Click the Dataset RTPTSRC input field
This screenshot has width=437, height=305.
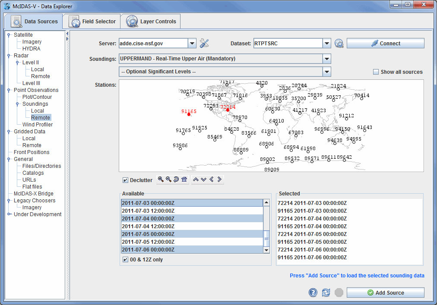(x=288, y=44)
